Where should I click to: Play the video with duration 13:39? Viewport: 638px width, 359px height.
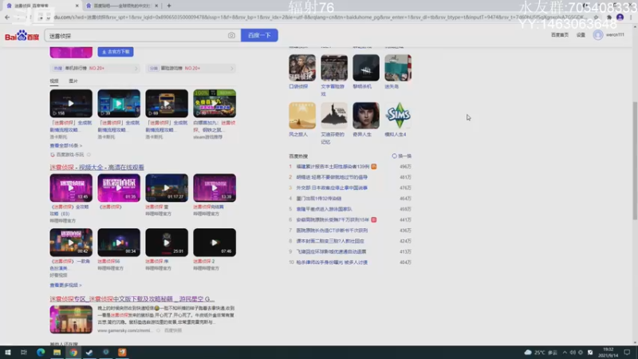pyautogui.click(x=215, y=187)
